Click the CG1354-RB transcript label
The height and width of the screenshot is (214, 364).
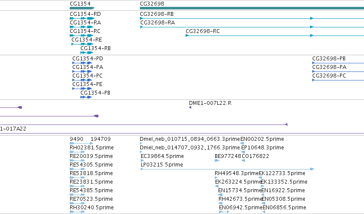(x=95, y=48)
